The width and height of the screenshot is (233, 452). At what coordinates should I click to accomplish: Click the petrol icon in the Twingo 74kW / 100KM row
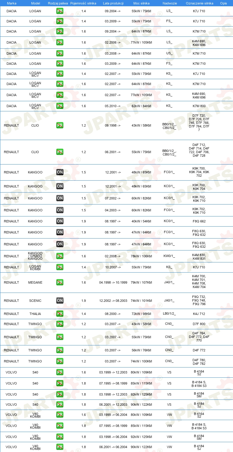60,361
